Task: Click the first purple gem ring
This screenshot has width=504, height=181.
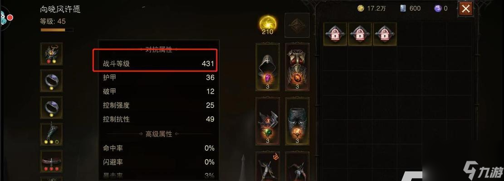Action: pos(51,81)
